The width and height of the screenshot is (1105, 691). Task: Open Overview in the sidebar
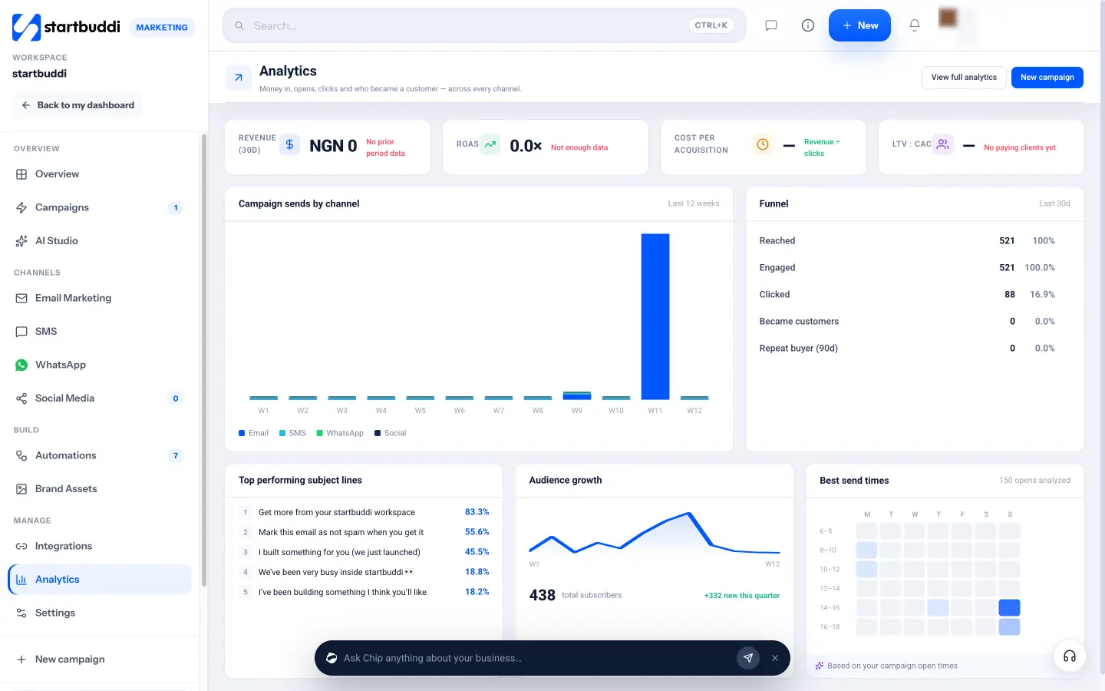100,174
